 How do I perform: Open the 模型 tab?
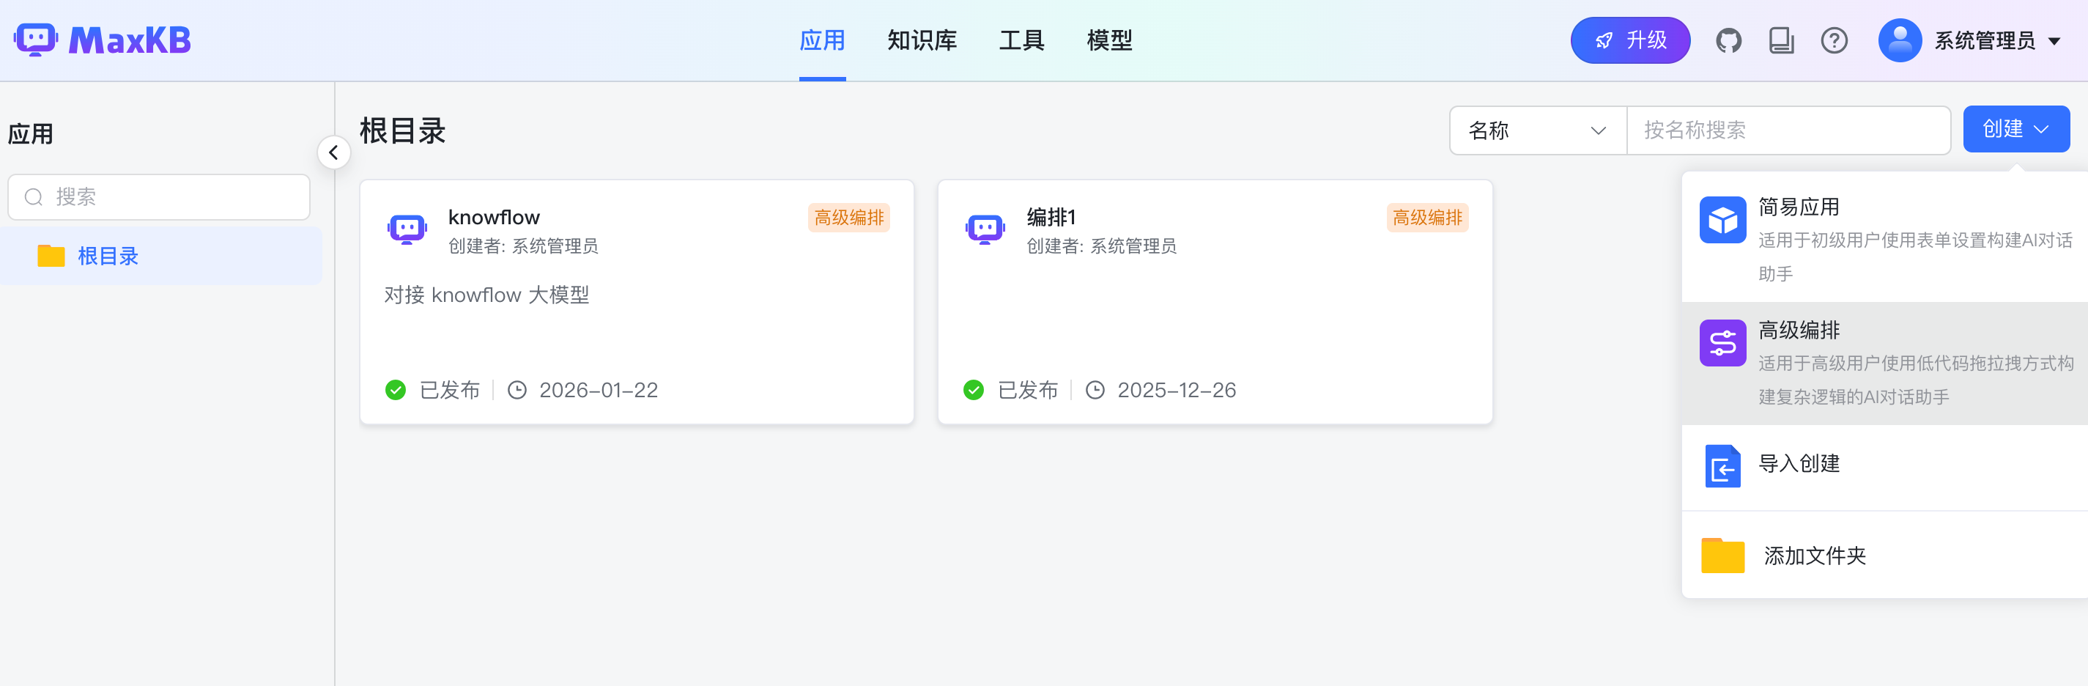tap(1110, 40)
